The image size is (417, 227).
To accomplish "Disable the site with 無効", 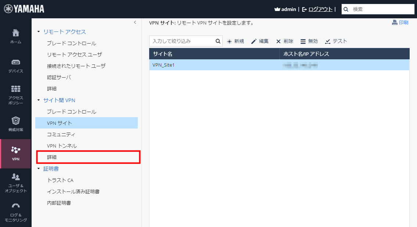I will pos(309,41).
